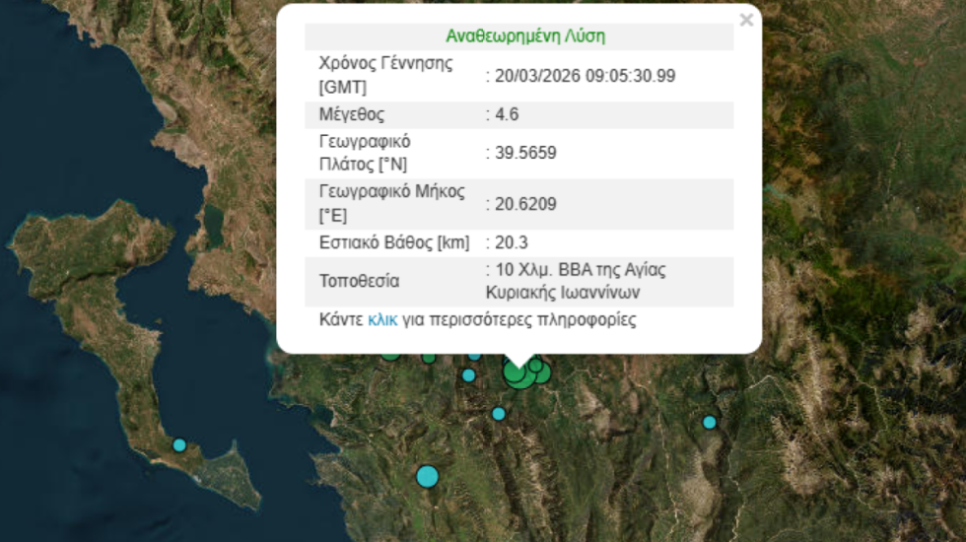The width and height of the screenshot is (966, 542).
Task: Click the magnitude value 4.6
Action: (507, 114)
